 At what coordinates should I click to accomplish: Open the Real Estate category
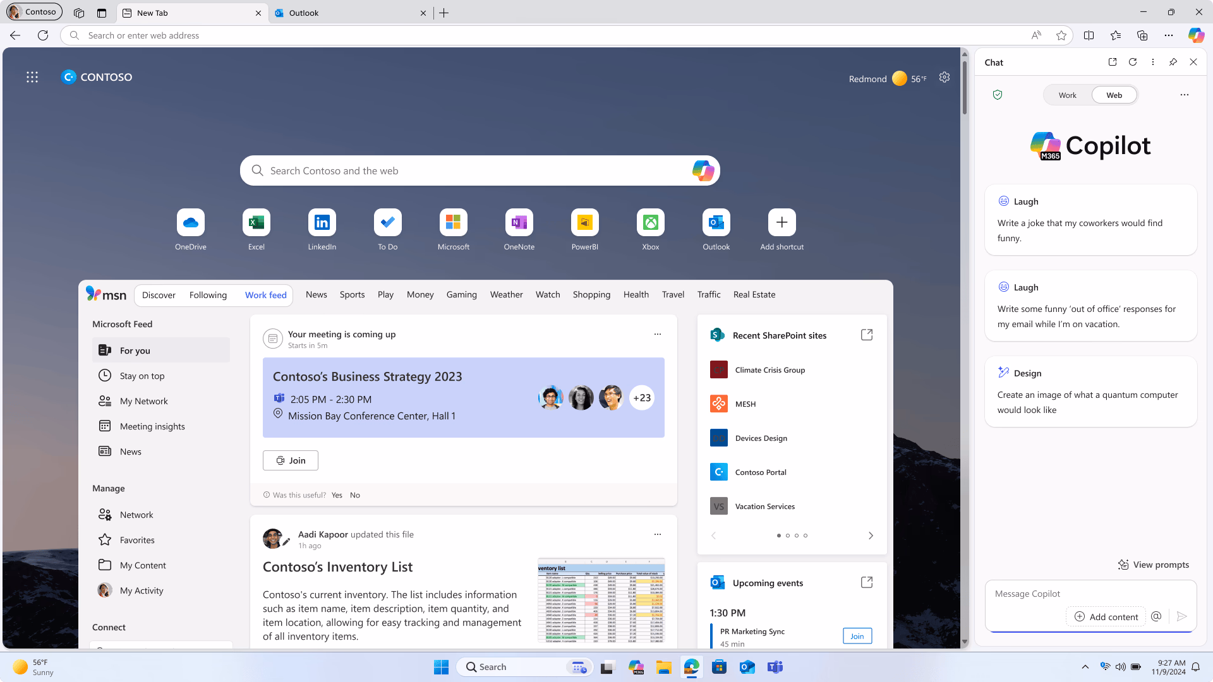(x=754, y=295)
